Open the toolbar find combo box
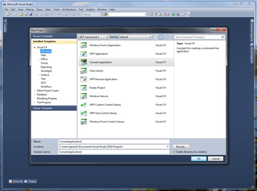The image size is (257, 191). pyautogui.click(x=127, y=15)
